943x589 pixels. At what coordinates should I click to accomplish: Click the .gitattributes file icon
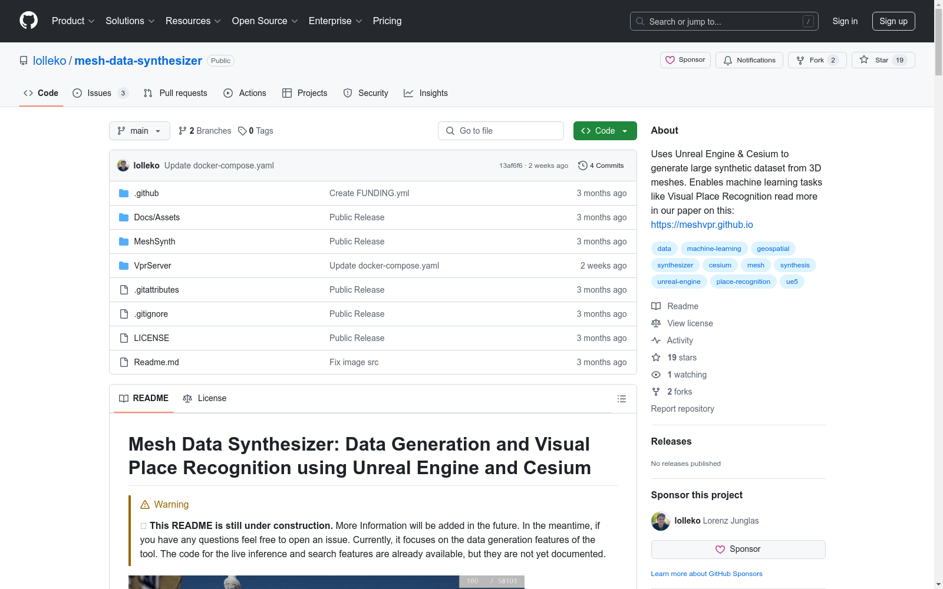tap(124, 290)
